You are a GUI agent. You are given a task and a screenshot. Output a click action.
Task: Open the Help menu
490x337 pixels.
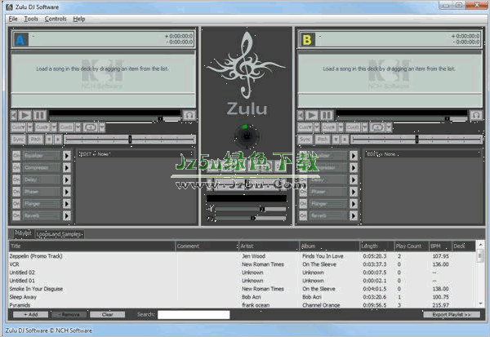point(79,19)
